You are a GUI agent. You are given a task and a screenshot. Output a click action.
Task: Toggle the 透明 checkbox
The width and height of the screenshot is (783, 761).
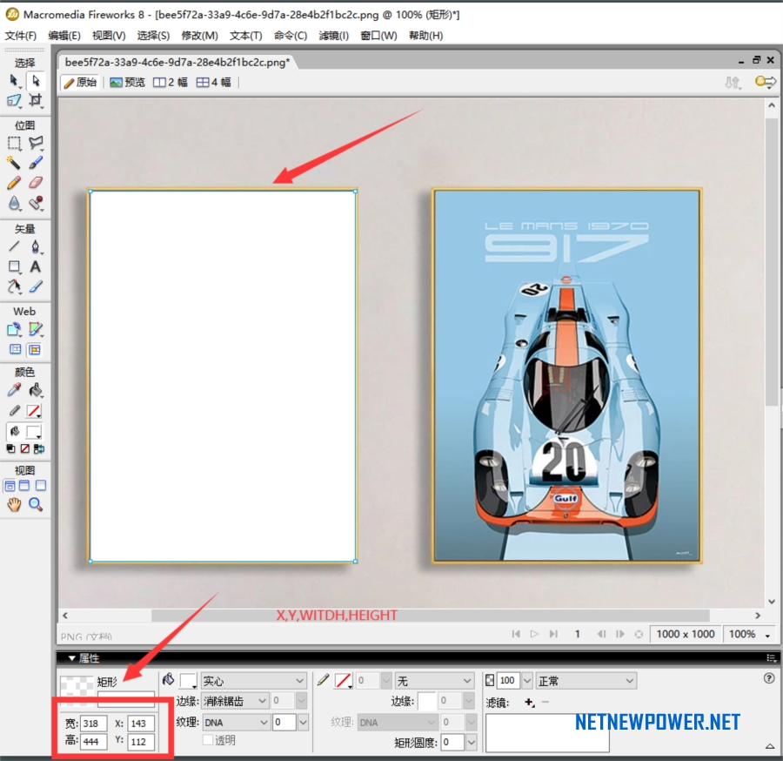coord(208,739)
